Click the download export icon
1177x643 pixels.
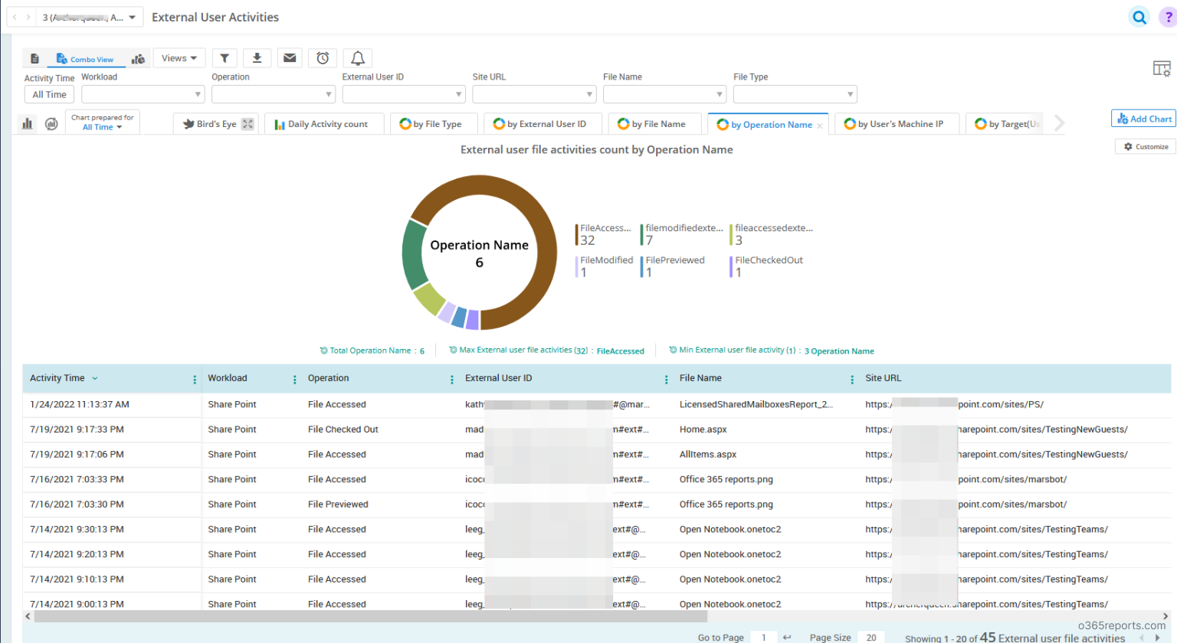pos(257,58)
